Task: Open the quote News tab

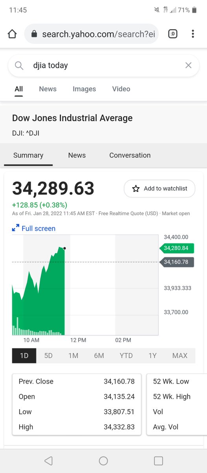Action: (x=77, y=155)
